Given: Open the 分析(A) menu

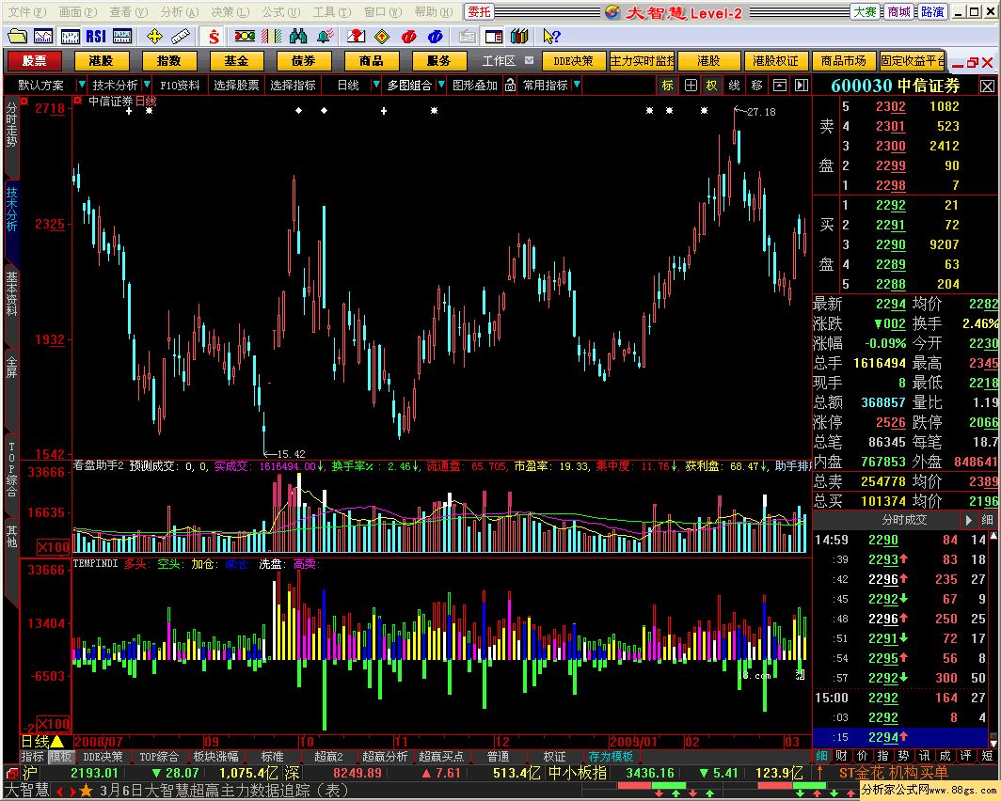Looking at the screenshot, I should (180, 11).
